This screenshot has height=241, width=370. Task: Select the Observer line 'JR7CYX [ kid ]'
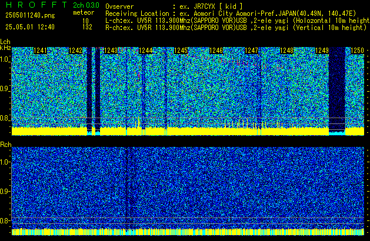[x=174, y=6]
